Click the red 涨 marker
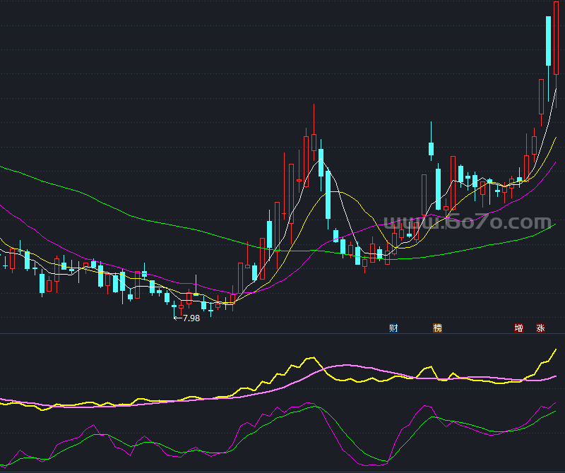This screenshot has height=473, width=565. tap(540, 328)
